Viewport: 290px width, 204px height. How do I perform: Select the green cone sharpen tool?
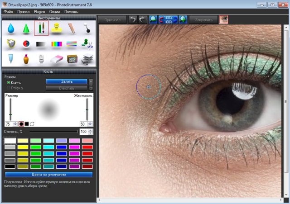point(26,28)
